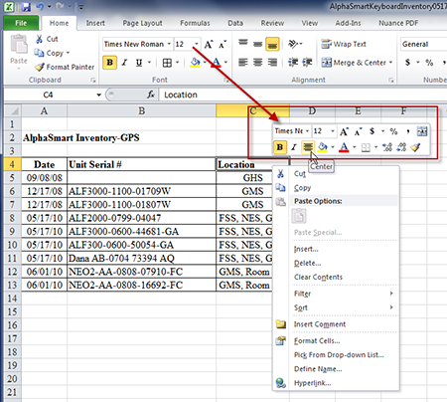Click Decrease Decimal in the mini toolbar
The image size is (447, 402).
401,147
